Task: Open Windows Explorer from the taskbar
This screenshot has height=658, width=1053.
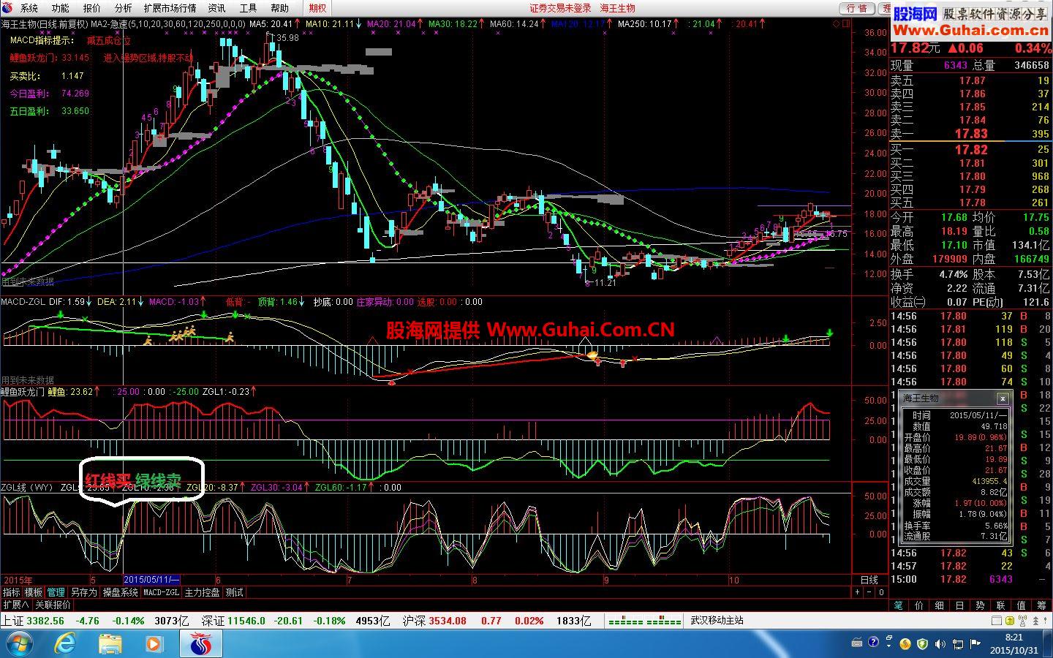Action: [x=110, y=643]
